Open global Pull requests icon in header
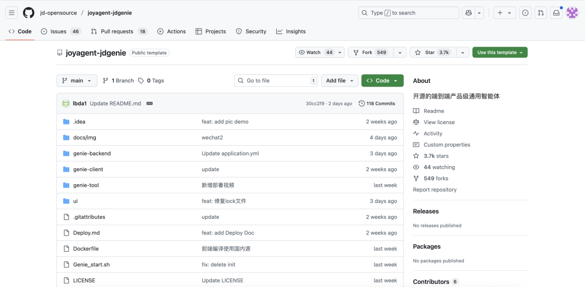Viewport: 585px width, 287px height. [x=541, y=12]
